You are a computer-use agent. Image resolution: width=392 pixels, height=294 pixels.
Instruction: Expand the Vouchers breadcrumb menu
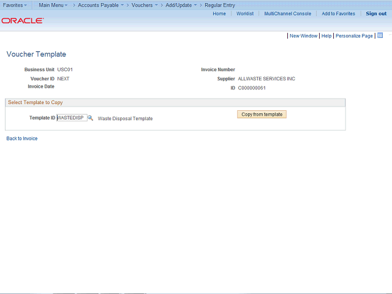(x=145, y=5)
